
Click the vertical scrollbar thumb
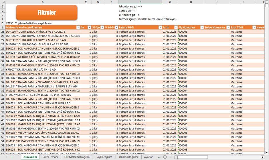tap(267, 5)
